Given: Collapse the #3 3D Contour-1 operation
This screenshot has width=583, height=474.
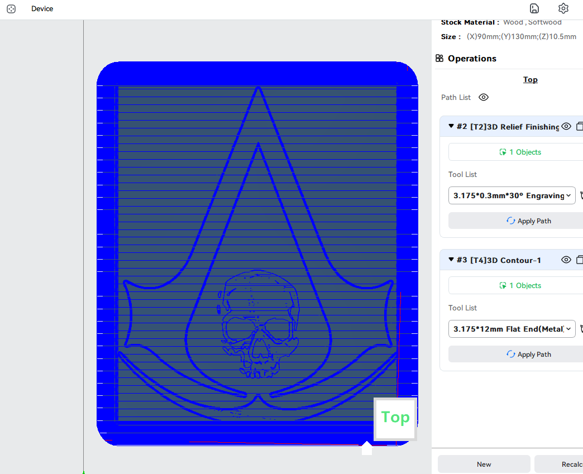Looking at the screenshot, I should point(451,260).
